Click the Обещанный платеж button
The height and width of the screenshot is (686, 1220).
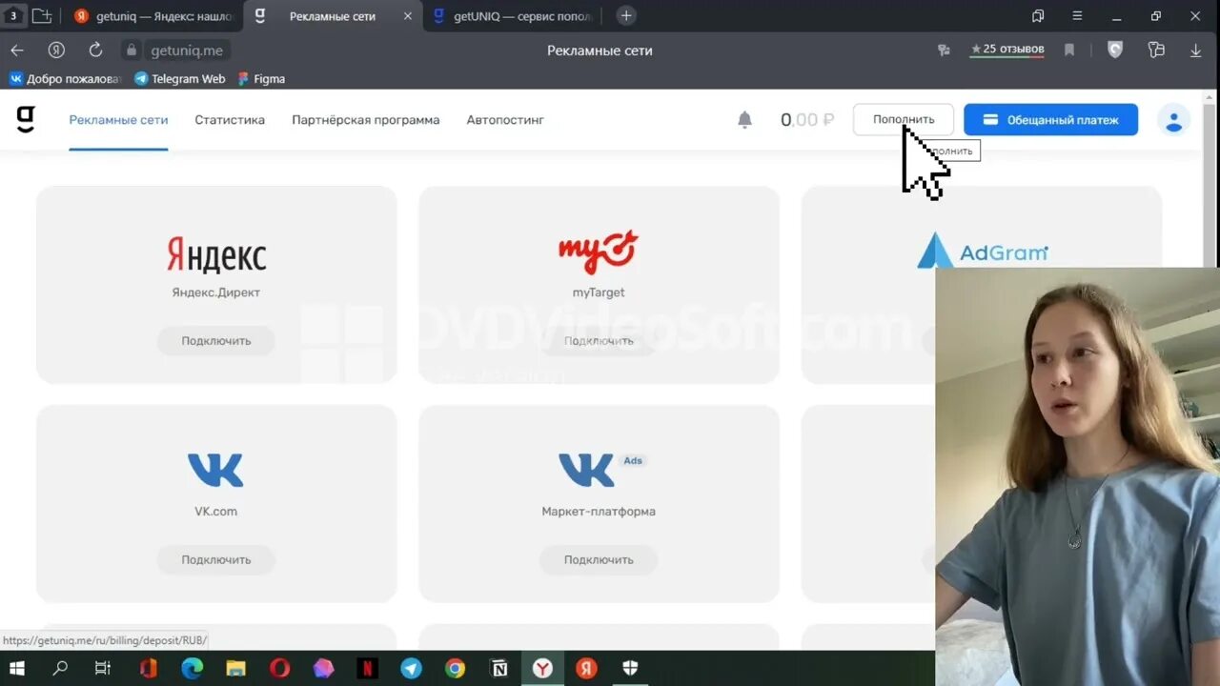1050,120
